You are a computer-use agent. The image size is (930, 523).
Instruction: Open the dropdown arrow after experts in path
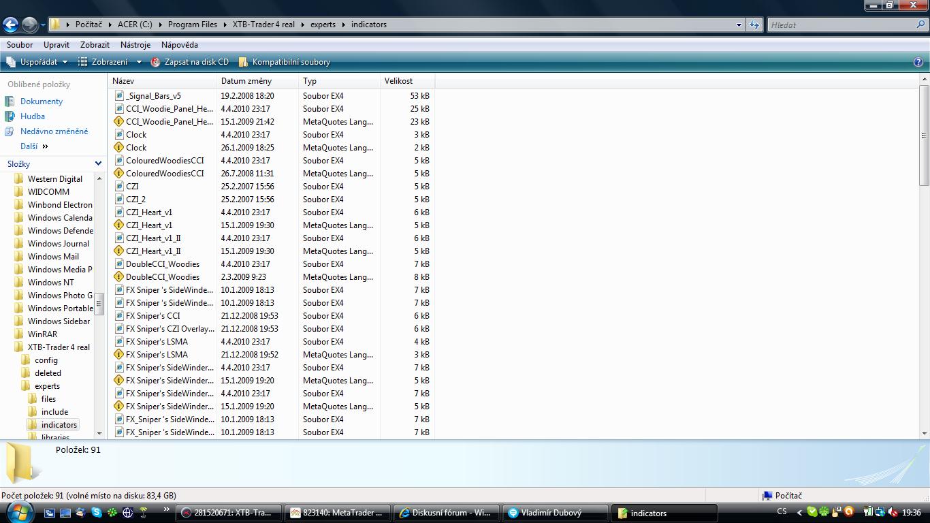click(344, 25)
